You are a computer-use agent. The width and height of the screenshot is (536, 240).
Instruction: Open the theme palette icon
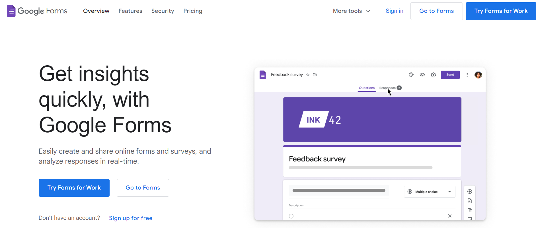(411, 75)
